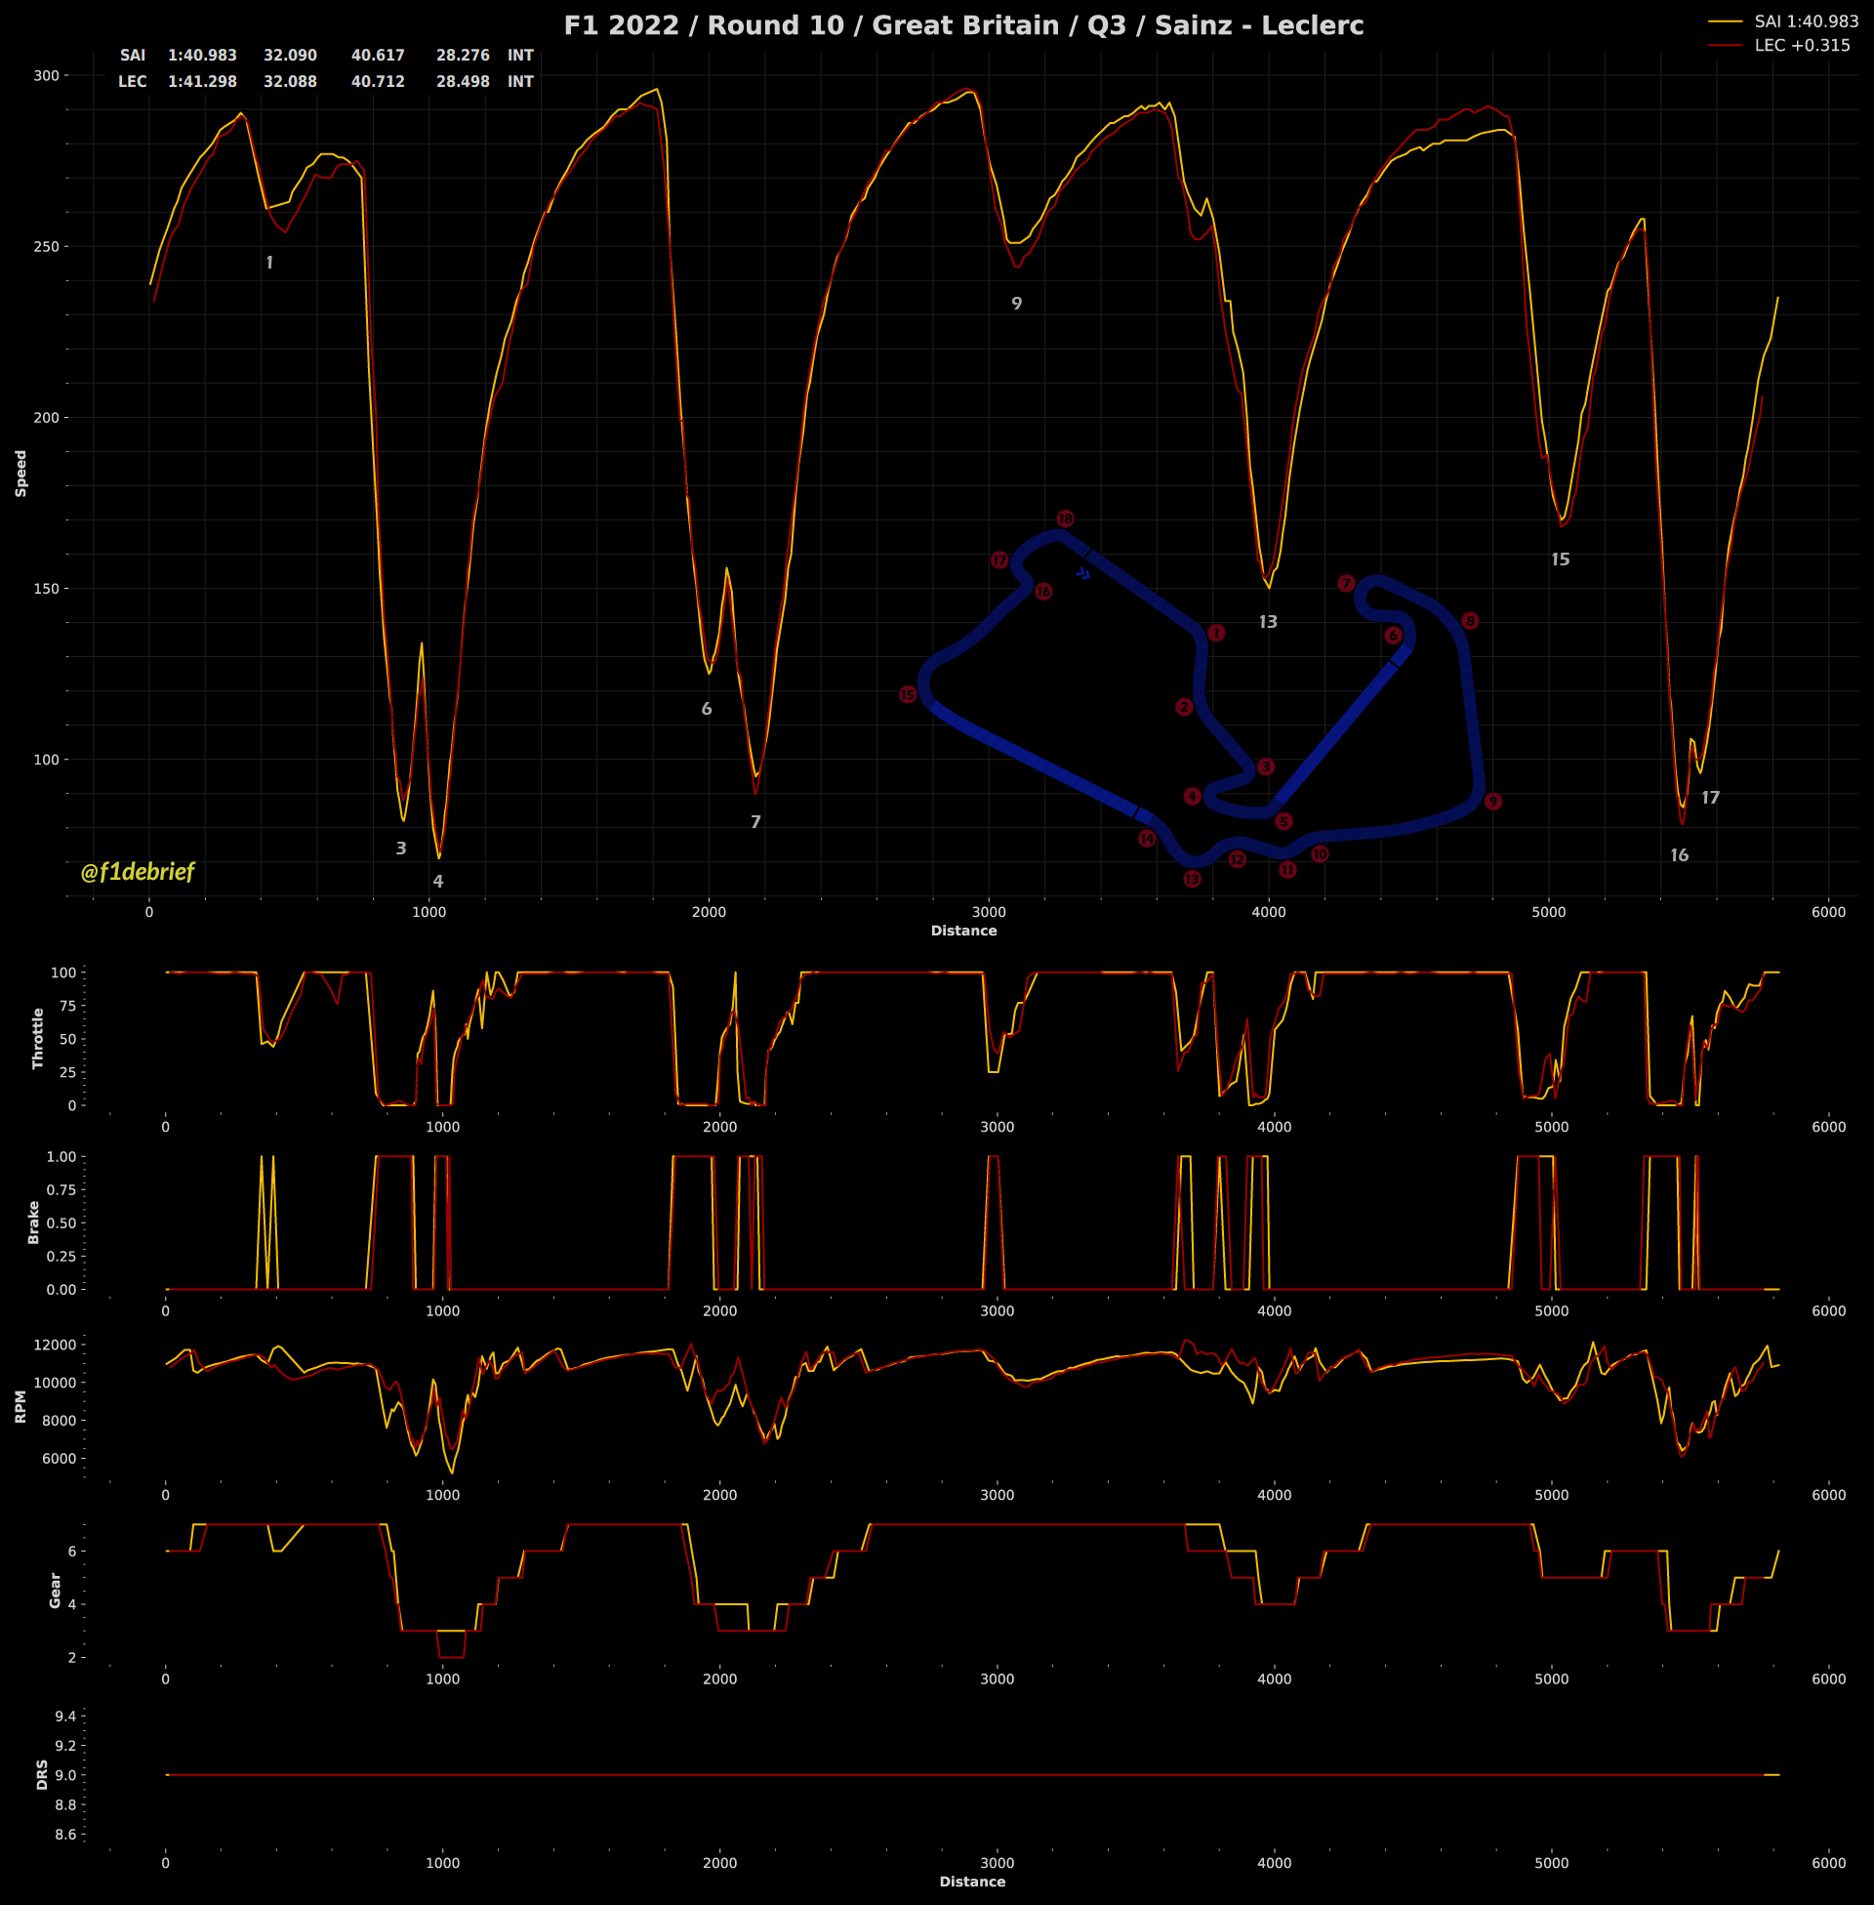Image resolution: width=1874 pixels, height=1905 pixels.
Task: Select the lap time 1:41.298 in the table
Action: click(x=203, y=82)
